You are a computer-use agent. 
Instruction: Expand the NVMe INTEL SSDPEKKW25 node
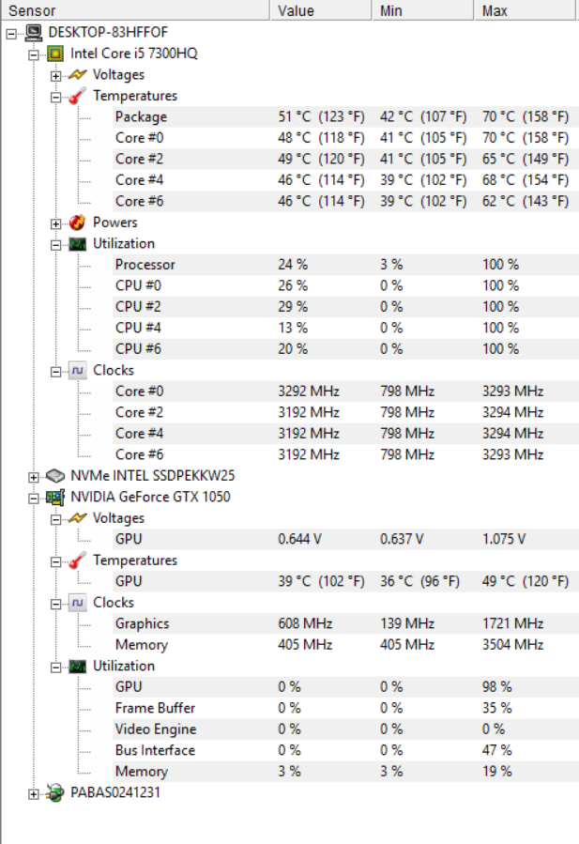[x=34, y=477]
